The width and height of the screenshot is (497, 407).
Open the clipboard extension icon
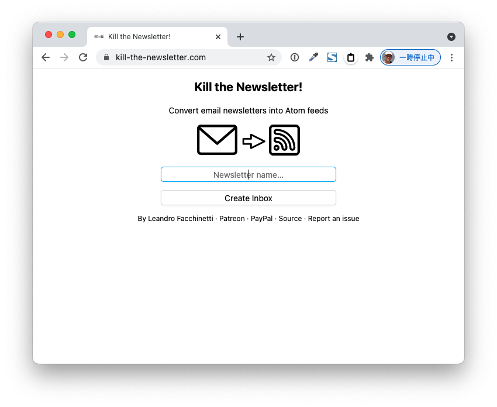click(x=351, y=57)
